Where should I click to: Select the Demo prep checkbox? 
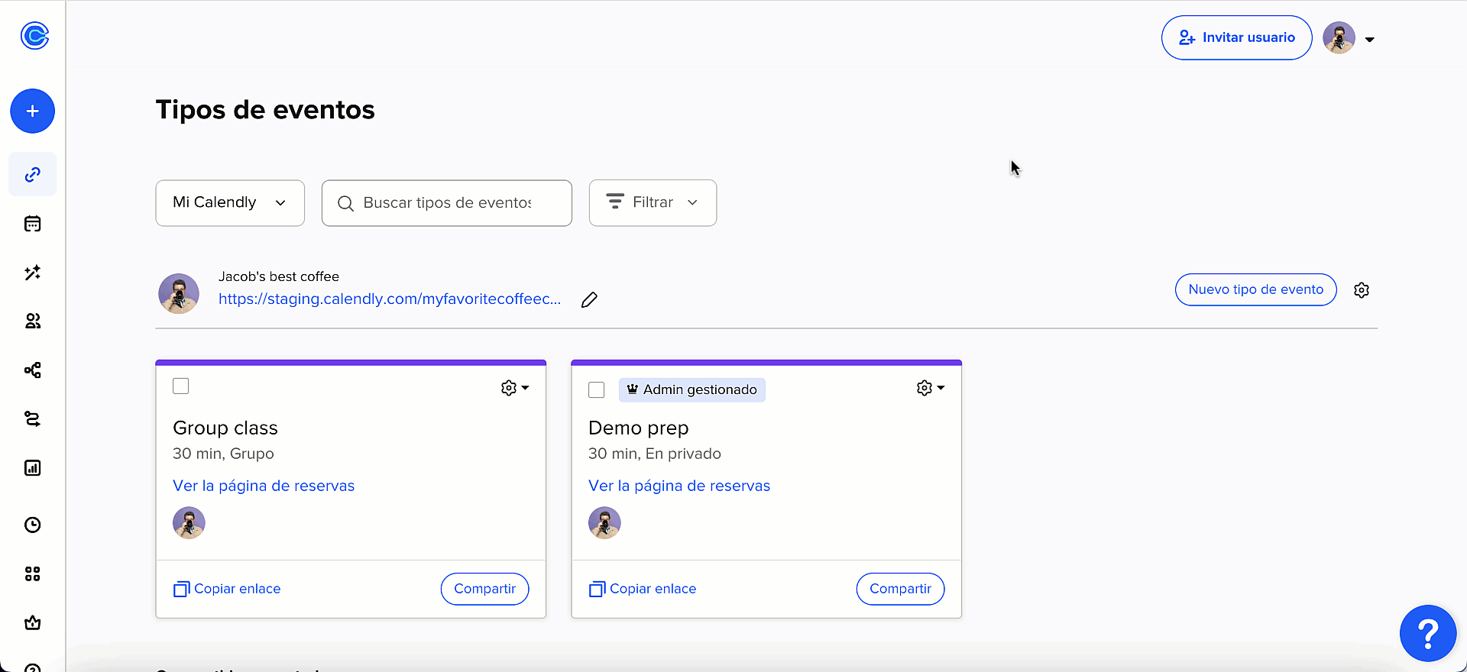[x=597, y=389]
